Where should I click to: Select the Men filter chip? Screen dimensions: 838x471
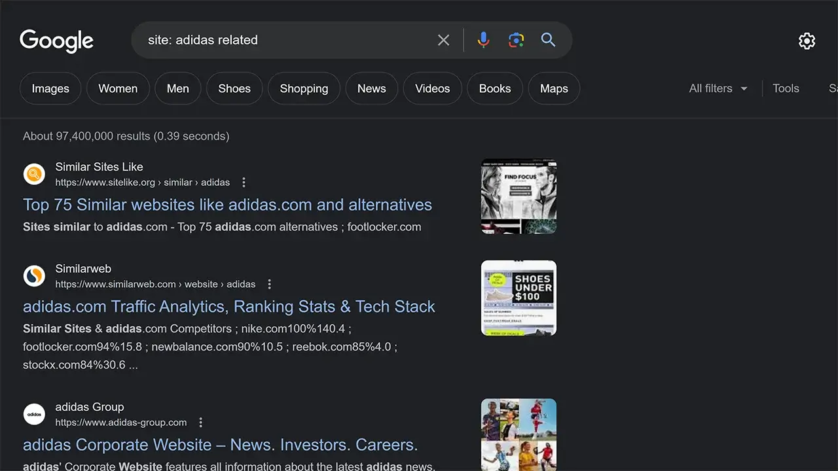(177, 88)
